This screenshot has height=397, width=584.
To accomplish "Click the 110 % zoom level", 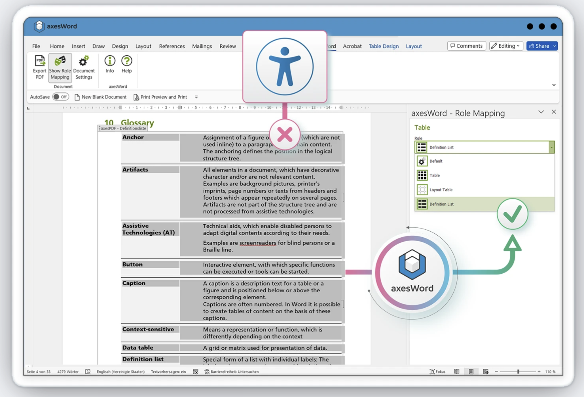I will pos(550,371).
